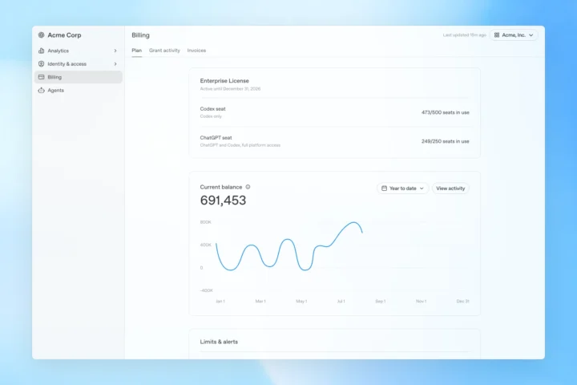Click the May 1 axis label
577x385 pixels.
pyautogui.click(x=301, y=301)
